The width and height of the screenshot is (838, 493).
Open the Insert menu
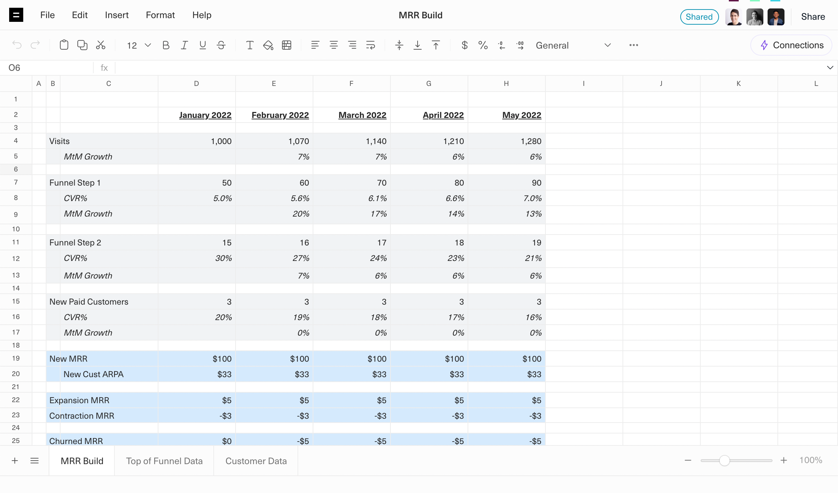pyautogui.click(x=117, y=15)
